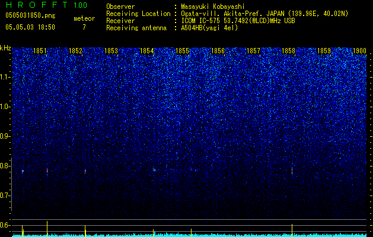
Task: Click the 1855 time label
Action: click(182, 51)
